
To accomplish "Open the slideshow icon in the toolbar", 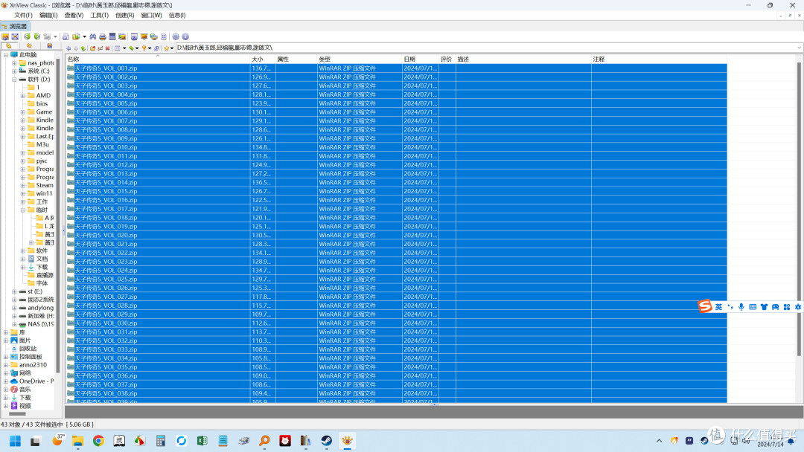I will point(144,36).
